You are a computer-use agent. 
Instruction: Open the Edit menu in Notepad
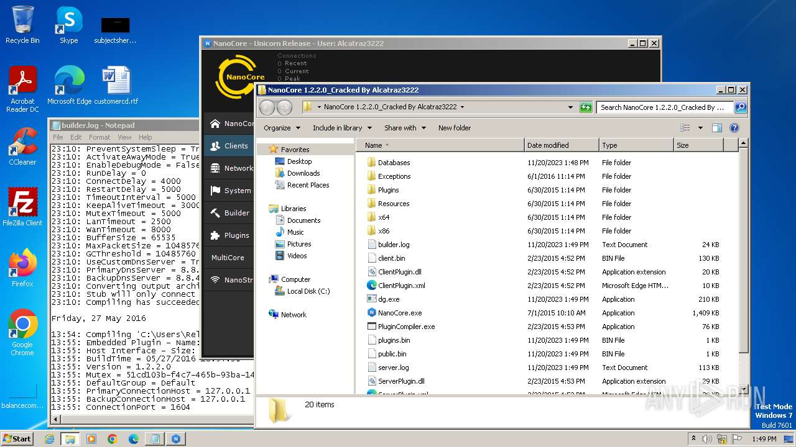click(76, 137)
